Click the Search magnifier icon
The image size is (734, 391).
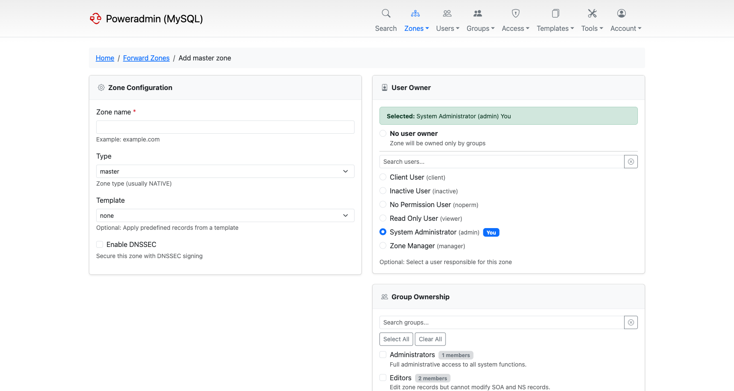[x=386, y=13]
